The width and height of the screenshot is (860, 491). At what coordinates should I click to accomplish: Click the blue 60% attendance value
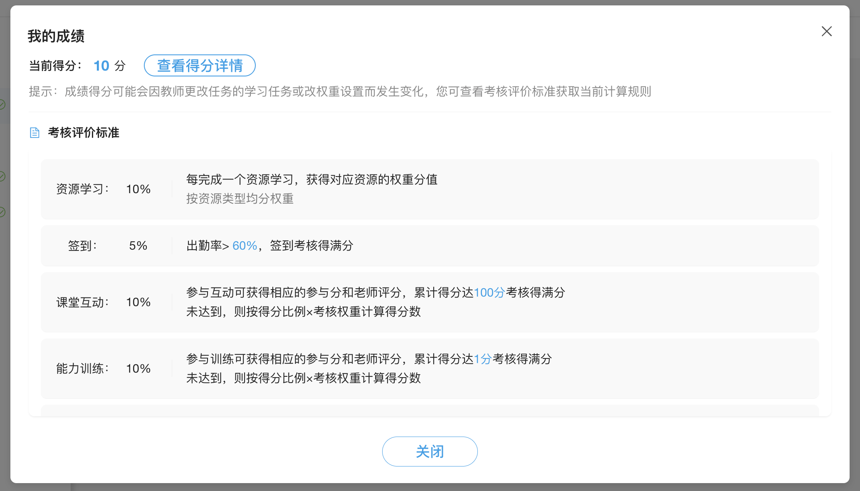click(245, 245)
